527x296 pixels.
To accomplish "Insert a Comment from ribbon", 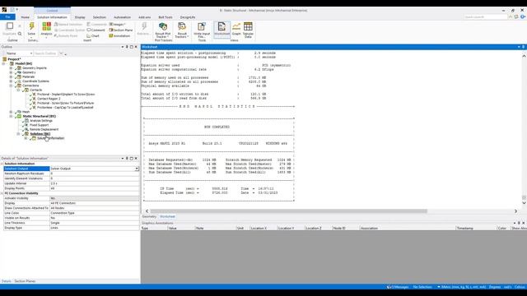I will tap(96, 30).
